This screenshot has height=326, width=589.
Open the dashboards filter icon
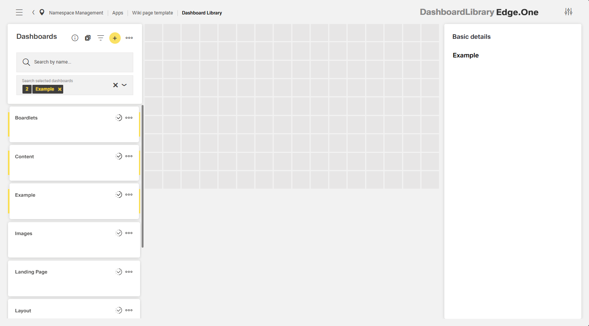click(x=101, y=38)
